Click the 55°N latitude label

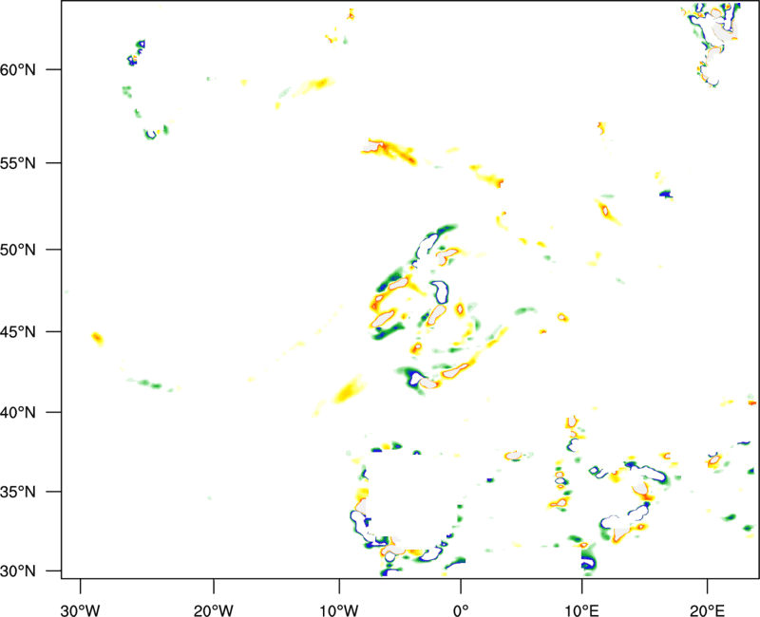tap(18, 162)
